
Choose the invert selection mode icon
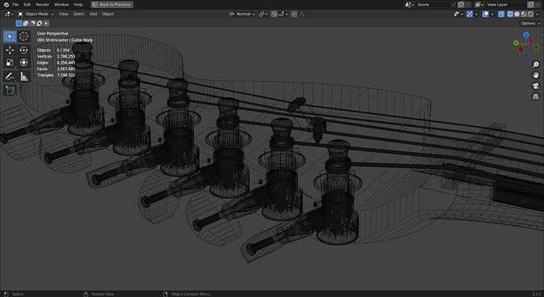[39, 23]
